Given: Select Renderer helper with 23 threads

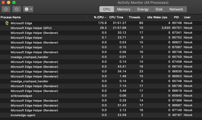Looking at the screenshot, I should click(x=101, y=72).
